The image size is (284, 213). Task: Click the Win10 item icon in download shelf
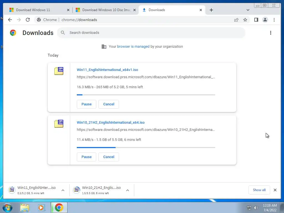click(77, 190)
